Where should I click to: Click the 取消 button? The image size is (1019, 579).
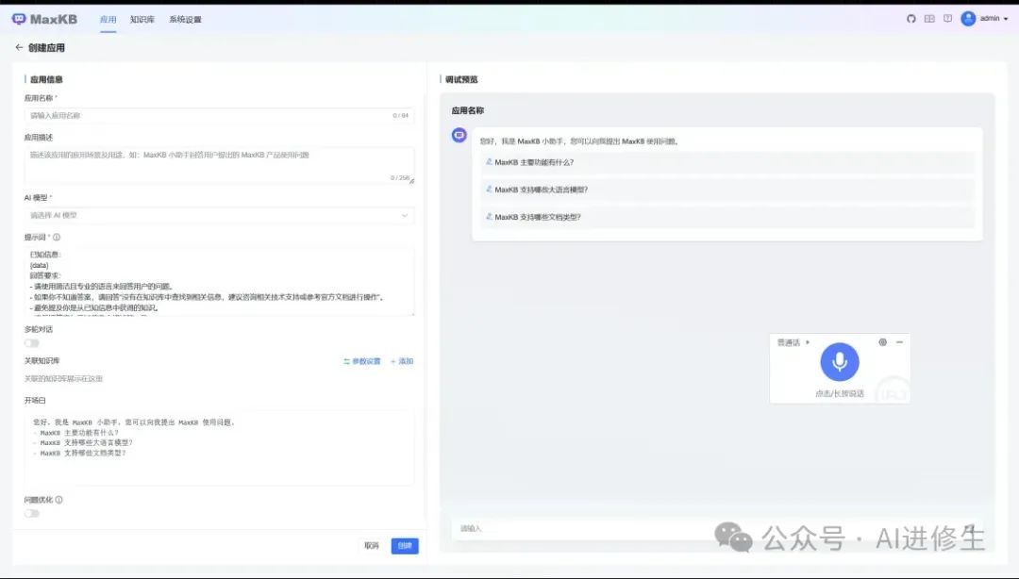(x=372, y=546)
